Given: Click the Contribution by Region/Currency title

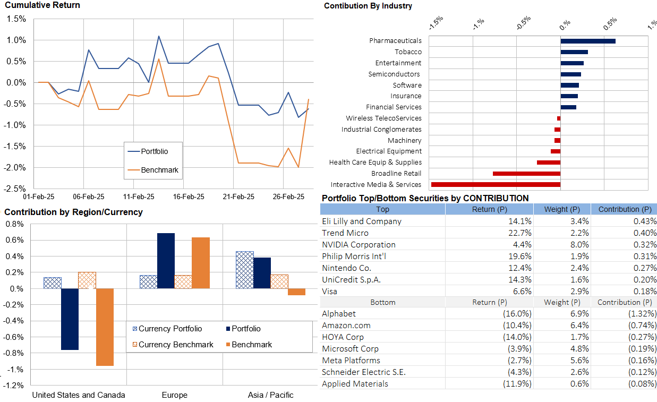Looking at the screenshot, I should click(x=73, y=212).
